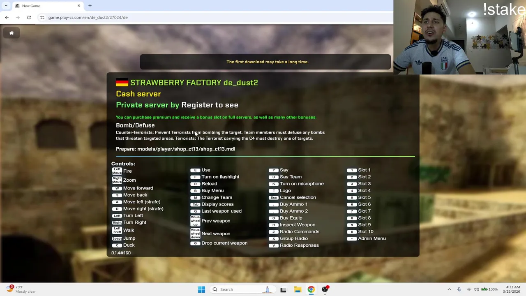526x296 pixels.
Task: Click the R key icon for Reload
Action: click(195, 184)
